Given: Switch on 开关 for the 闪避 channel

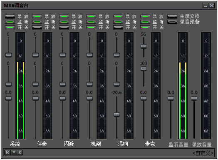Looking at the screenshot, I should point(64,27).
